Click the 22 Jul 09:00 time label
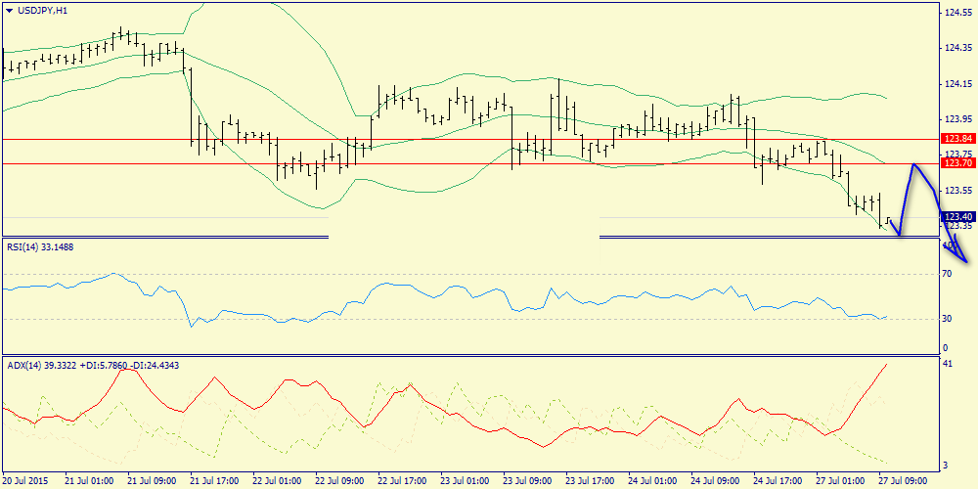 pyautogui.click(x=339, y=481)
